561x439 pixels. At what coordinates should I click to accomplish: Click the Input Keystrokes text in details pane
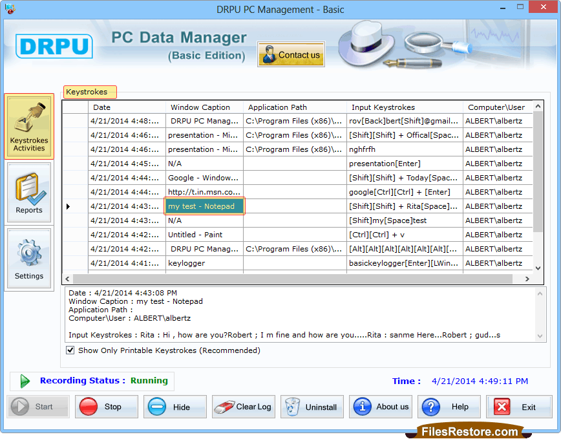(x=284, y=336)
